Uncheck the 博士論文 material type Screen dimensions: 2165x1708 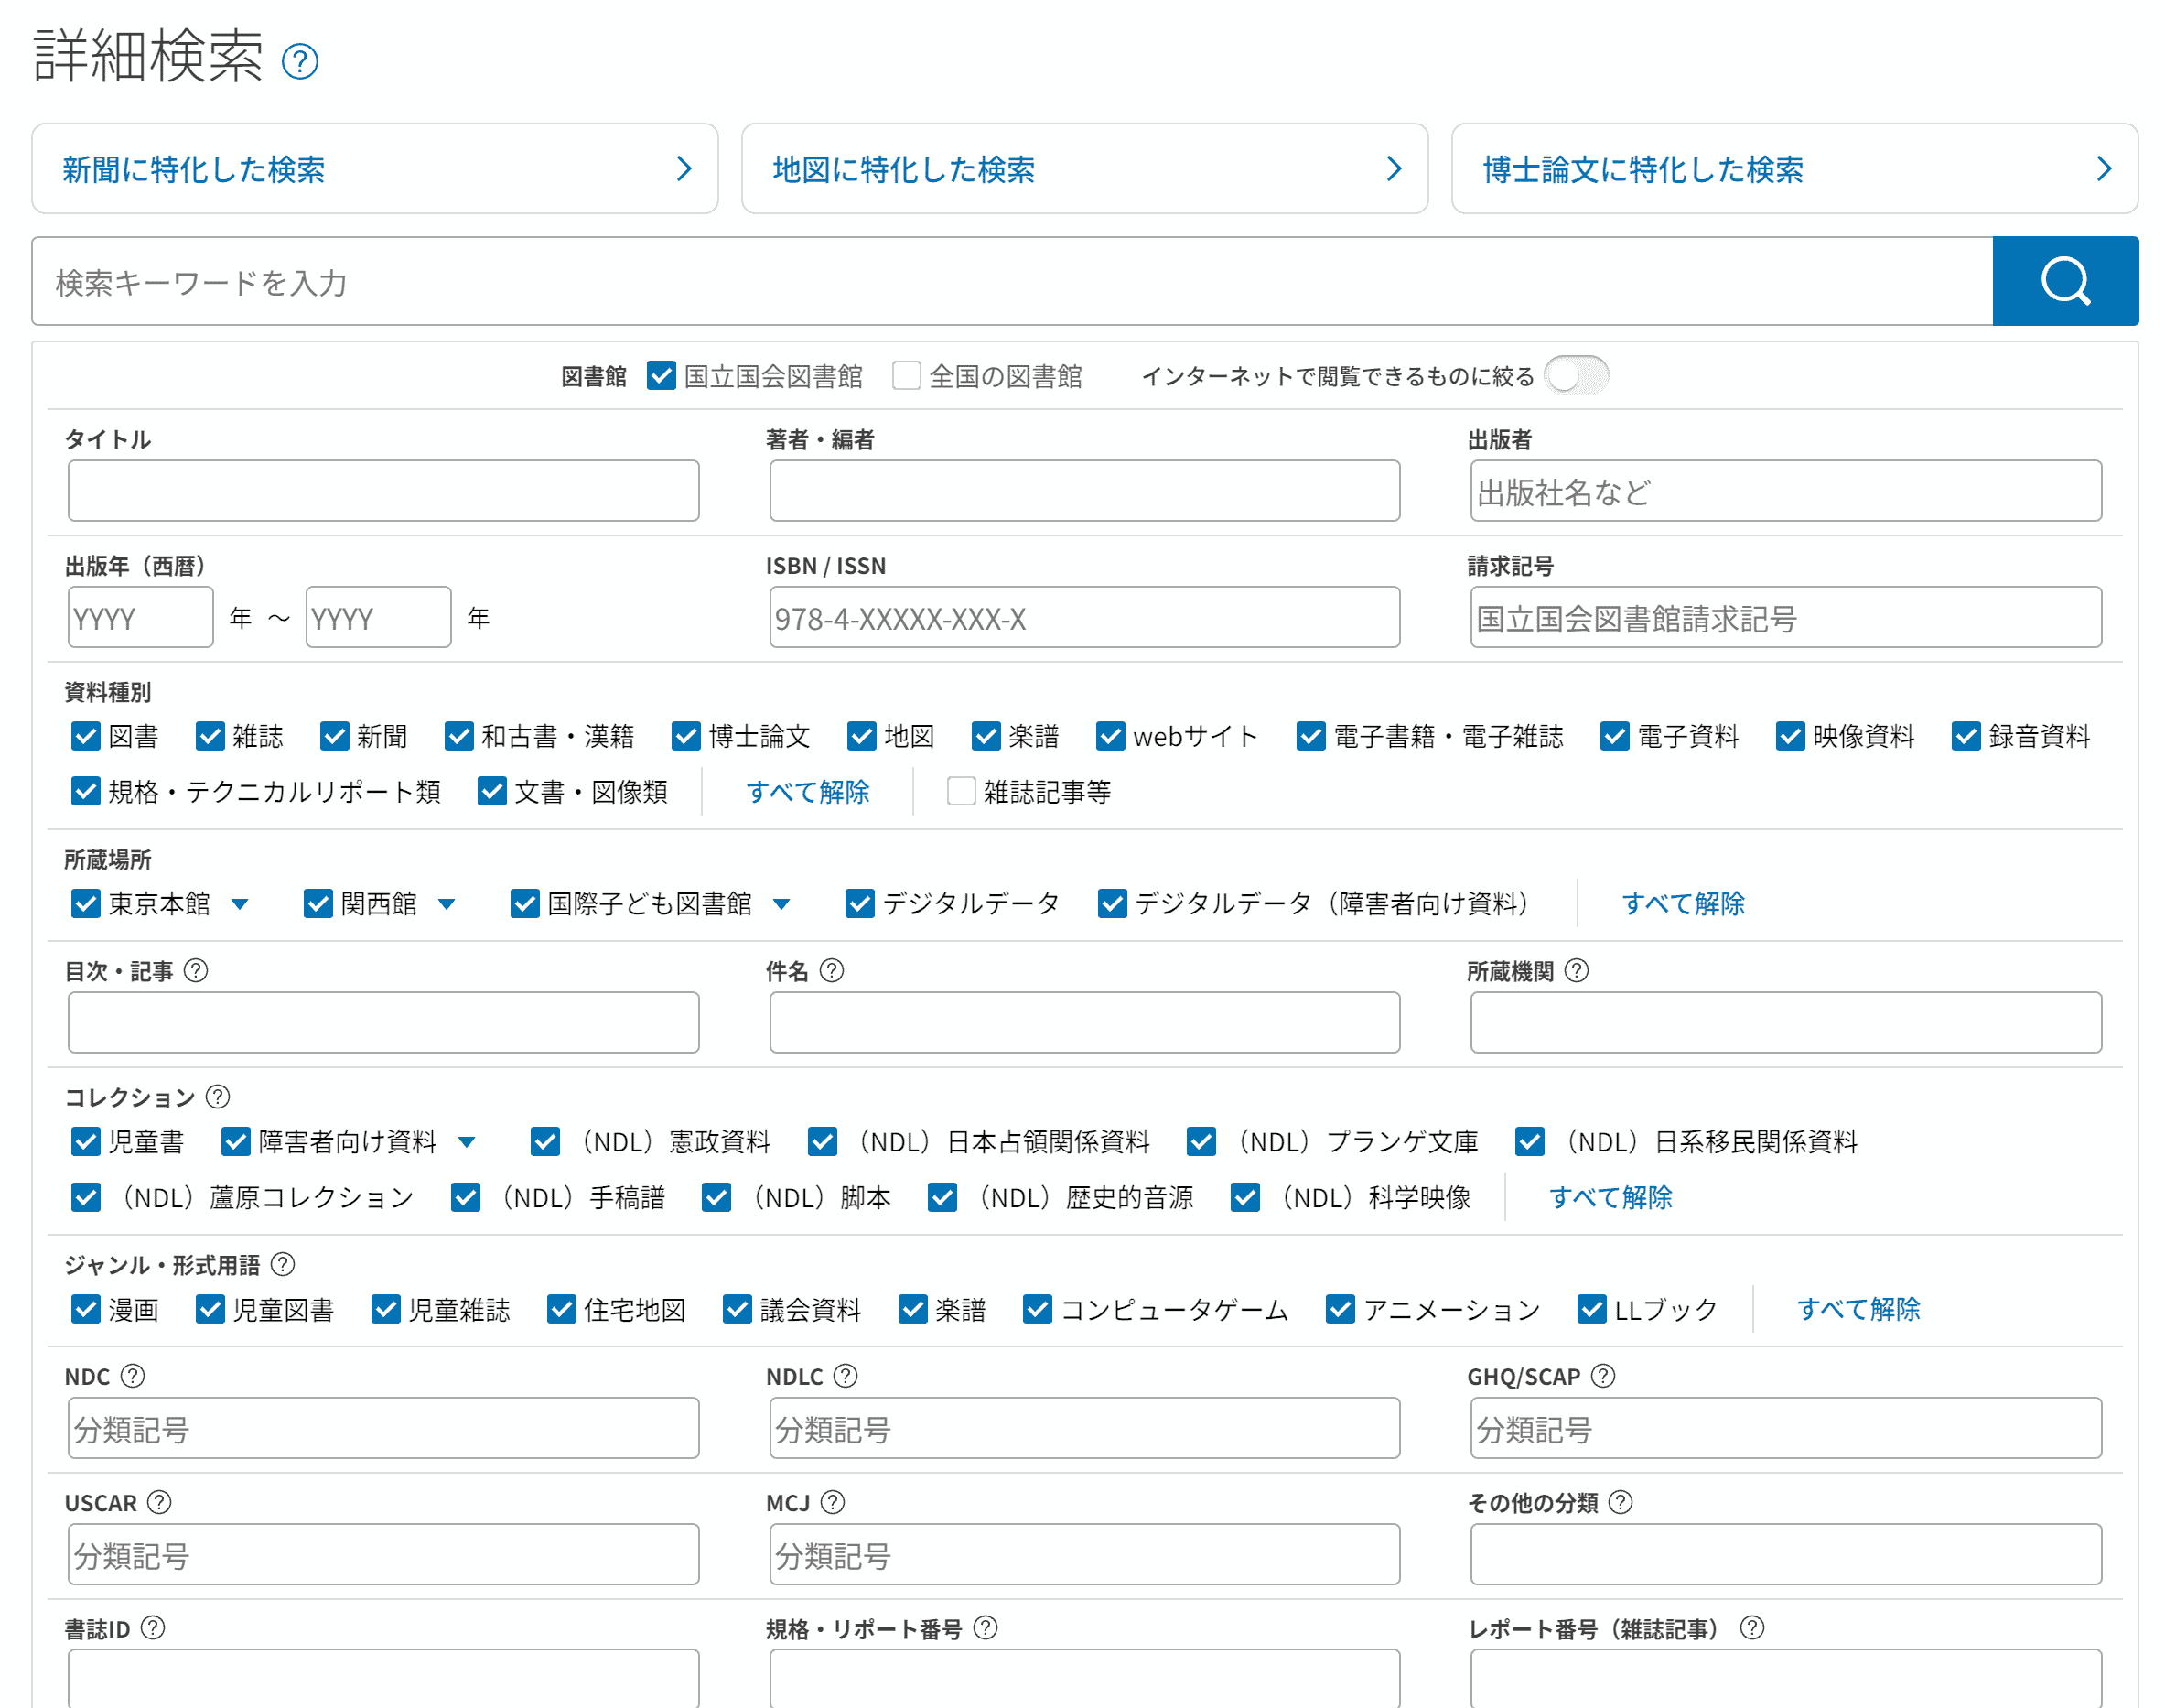[685, 735]
